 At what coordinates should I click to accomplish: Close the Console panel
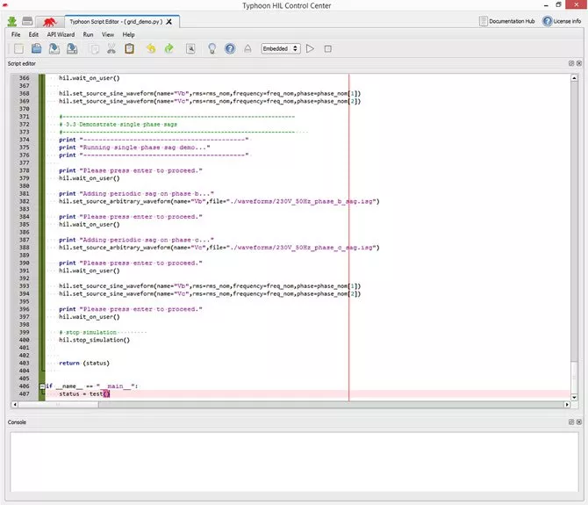click(579, 422)
